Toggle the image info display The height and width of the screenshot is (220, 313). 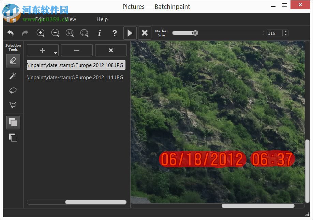(99, 33)
